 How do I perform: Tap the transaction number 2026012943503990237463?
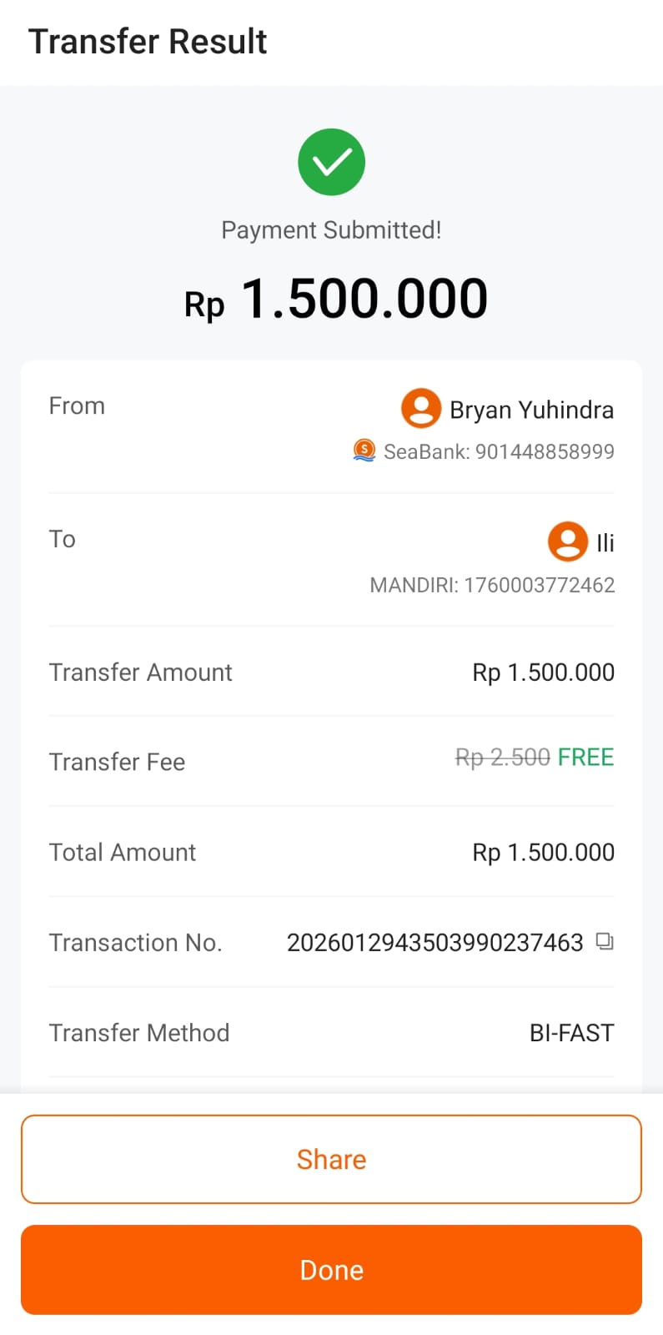(x=434, y=943)
